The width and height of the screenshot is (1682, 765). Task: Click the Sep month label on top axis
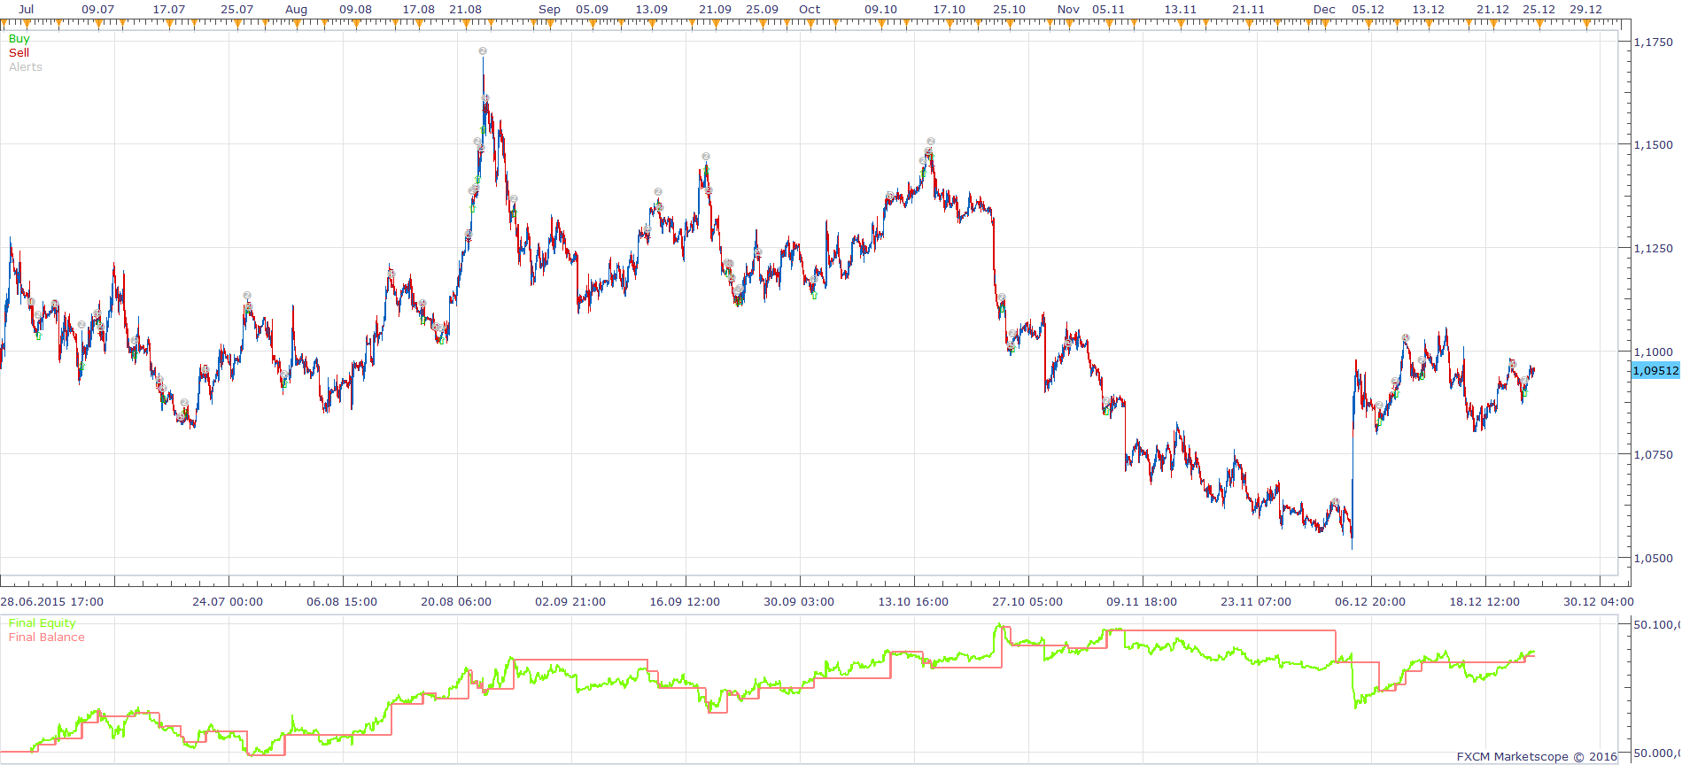click(549, 10)
